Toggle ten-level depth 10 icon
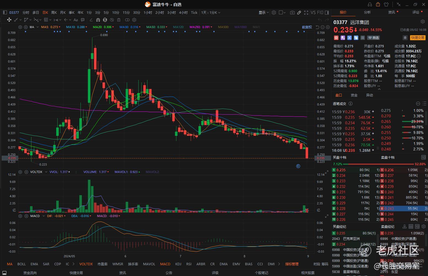Image resolution: width=428 pixels, height=276 pixels. 424,157
